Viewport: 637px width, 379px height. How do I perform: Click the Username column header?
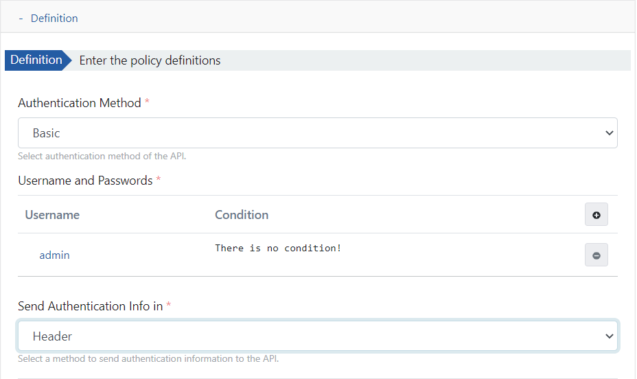[52, 215]
